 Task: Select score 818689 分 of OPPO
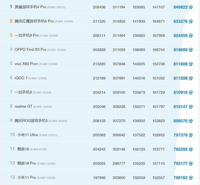183,50
